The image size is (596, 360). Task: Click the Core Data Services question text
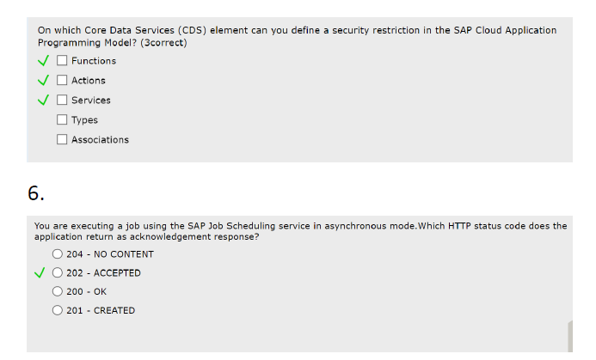[297, 36]
